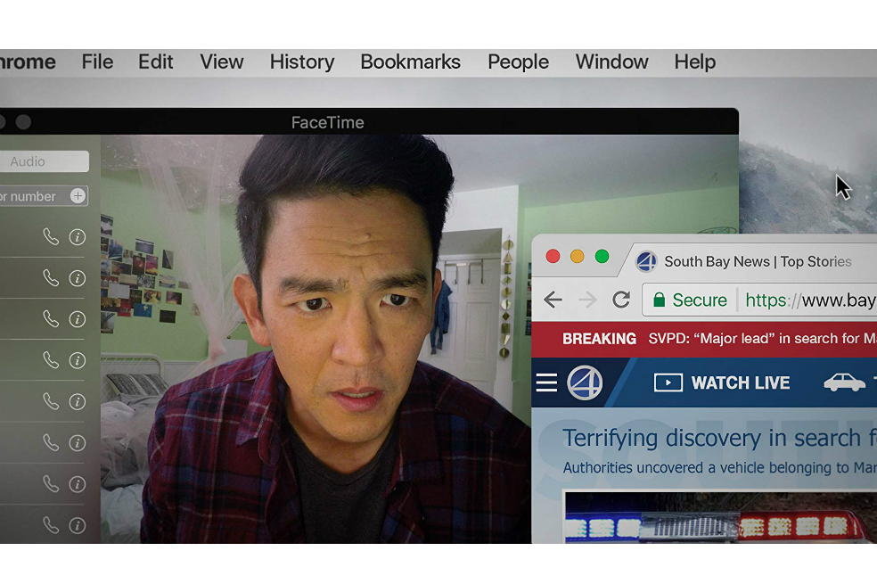Click the https://www.bay address bar
Screen dimensions: 877x584
pyautogui.click(x=759, y=300)
